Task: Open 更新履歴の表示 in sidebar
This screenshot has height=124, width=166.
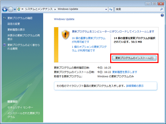Action: [16, 30]
